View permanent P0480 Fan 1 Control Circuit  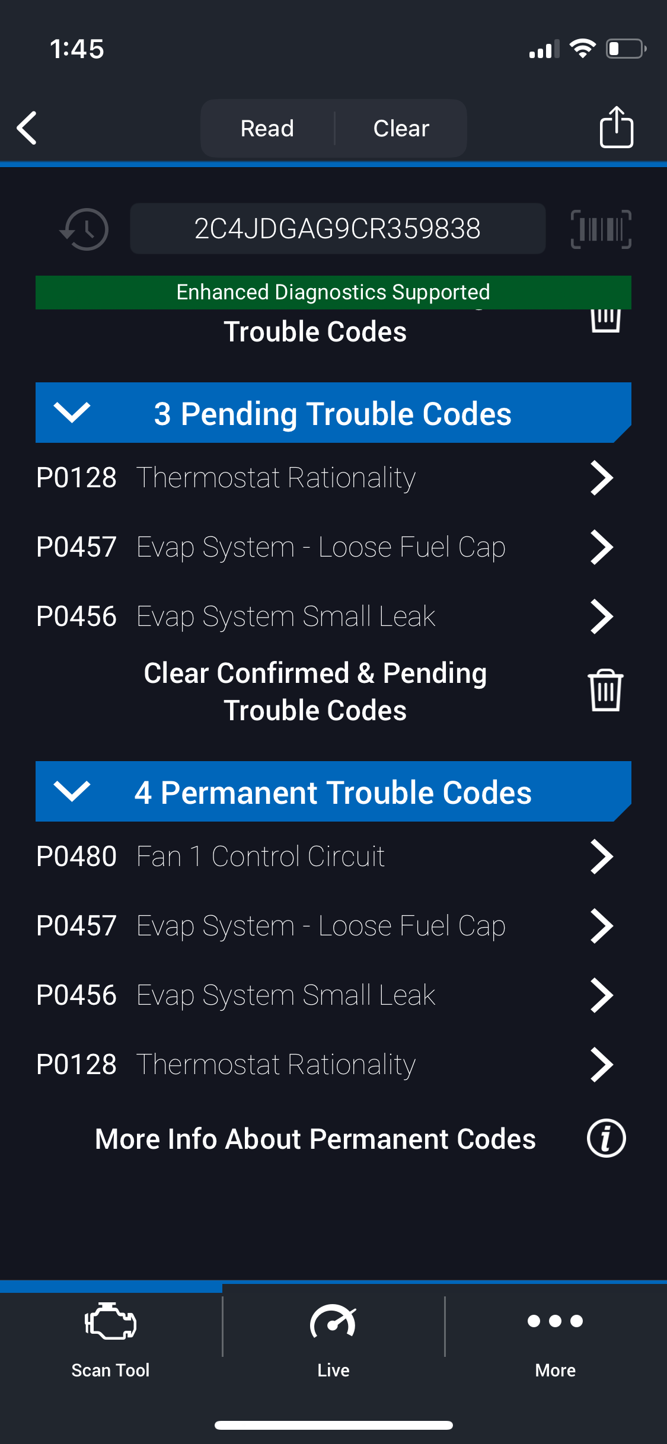pos(260,857)
